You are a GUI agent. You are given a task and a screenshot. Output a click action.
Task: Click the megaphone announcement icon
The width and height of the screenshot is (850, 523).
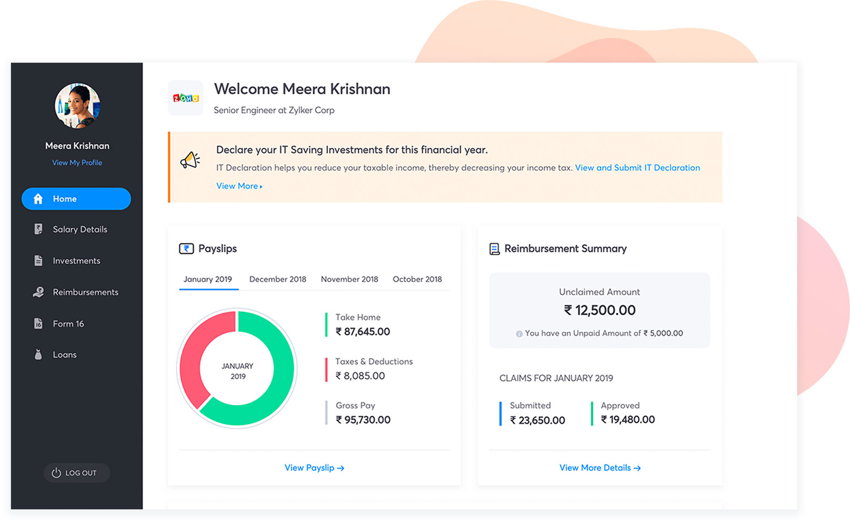(191, 161)
